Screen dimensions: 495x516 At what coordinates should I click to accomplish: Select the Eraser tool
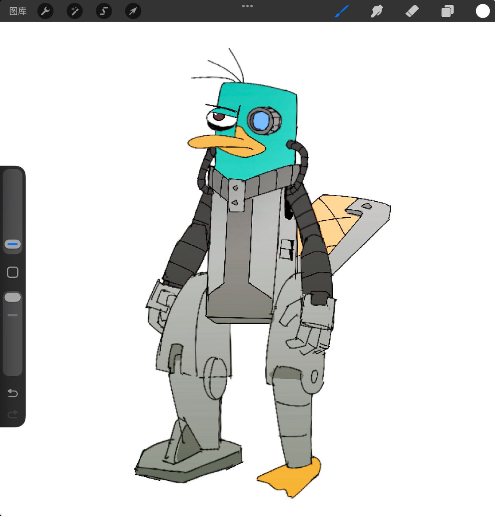click(412, 11)
